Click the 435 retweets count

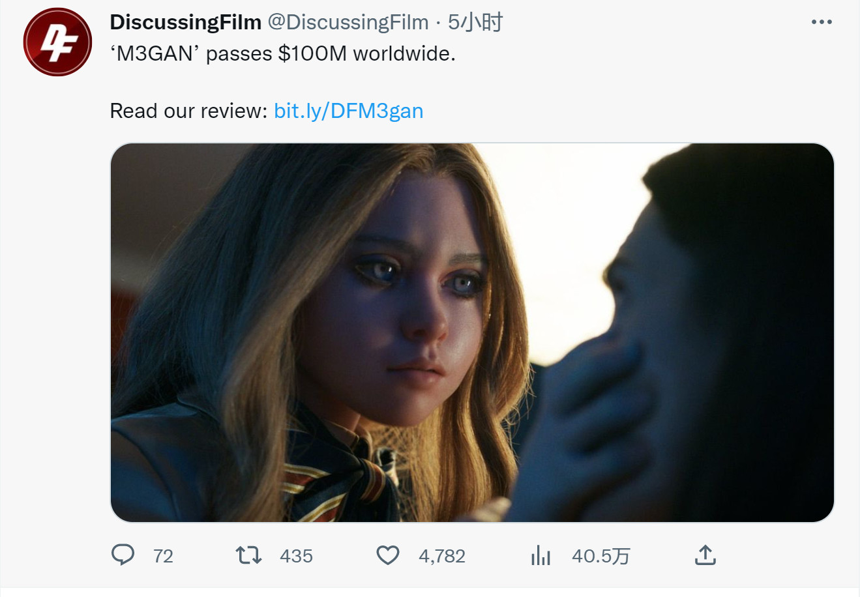296,556
